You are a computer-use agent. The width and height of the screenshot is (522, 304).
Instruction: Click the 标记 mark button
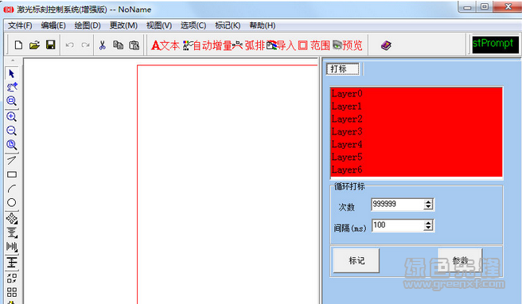[356, 260]
